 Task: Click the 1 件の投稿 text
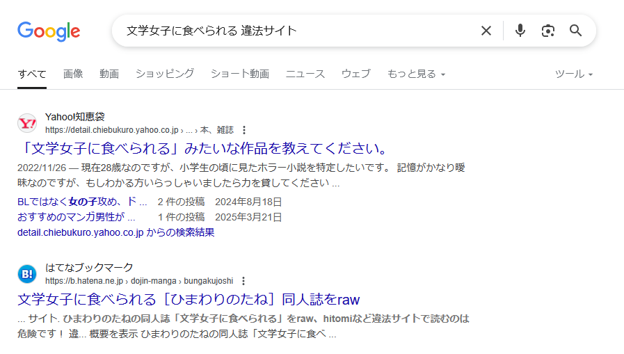[x=181, y=217]
